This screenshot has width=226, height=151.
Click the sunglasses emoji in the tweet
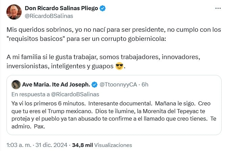pos(119,66)
